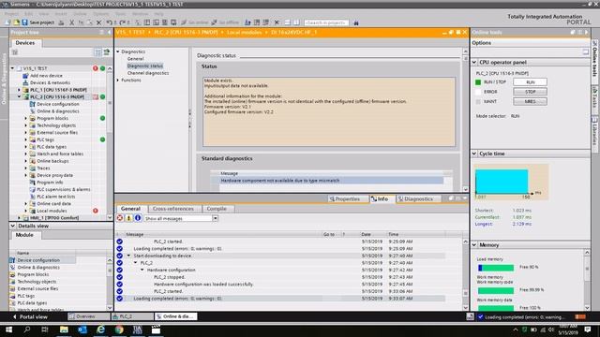Select the Devices tab in the project tree
The width and height of the screenshot is (600, 337).
(25, 43)
